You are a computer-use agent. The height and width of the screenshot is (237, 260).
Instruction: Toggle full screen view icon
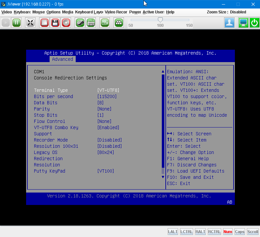pos(30,23)
